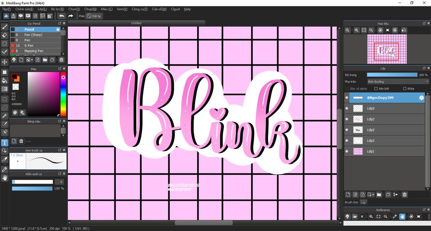
Task: Click the export/share icon in top toolbar
Action: click(13, 16)
